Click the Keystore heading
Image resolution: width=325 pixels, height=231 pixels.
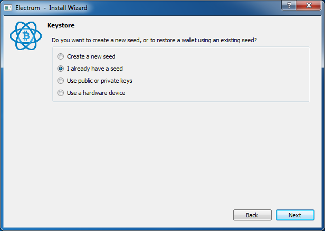click(x=61, y=25)
